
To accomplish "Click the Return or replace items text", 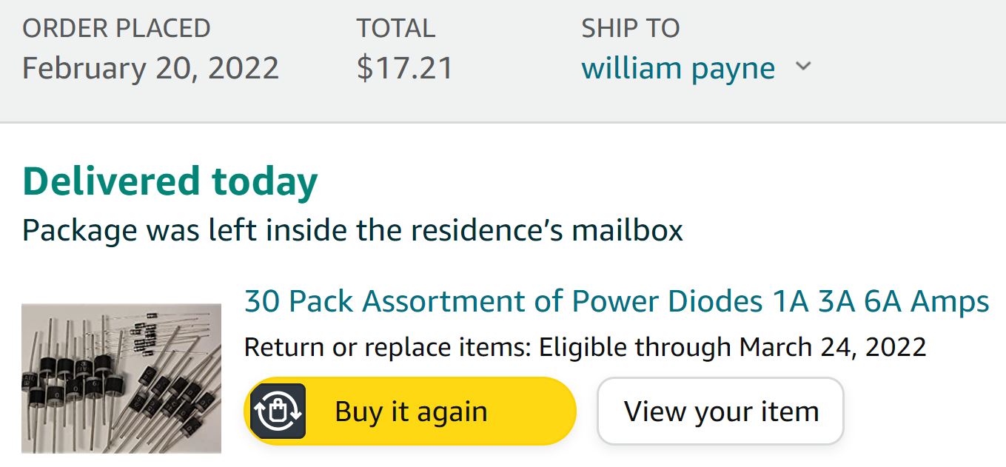I will [388, 346].
